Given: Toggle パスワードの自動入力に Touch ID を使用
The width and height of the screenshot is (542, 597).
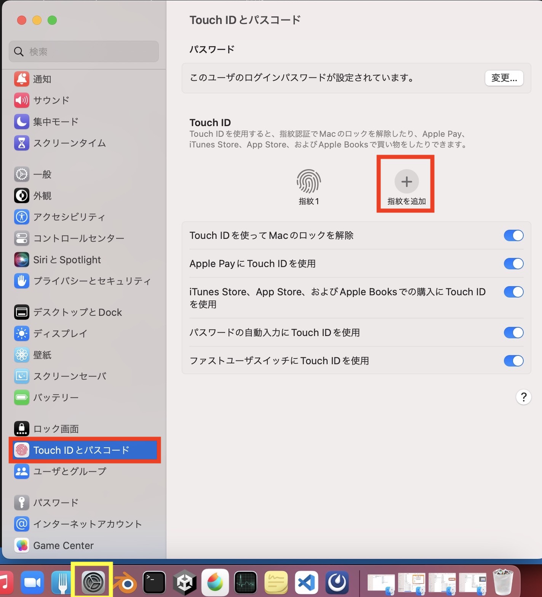Looking at the screenshot, I should [x=513, y=333].
